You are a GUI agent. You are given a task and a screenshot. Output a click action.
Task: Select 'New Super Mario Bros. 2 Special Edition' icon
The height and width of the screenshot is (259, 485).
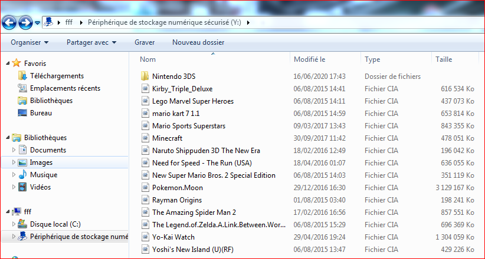(145, 175)
